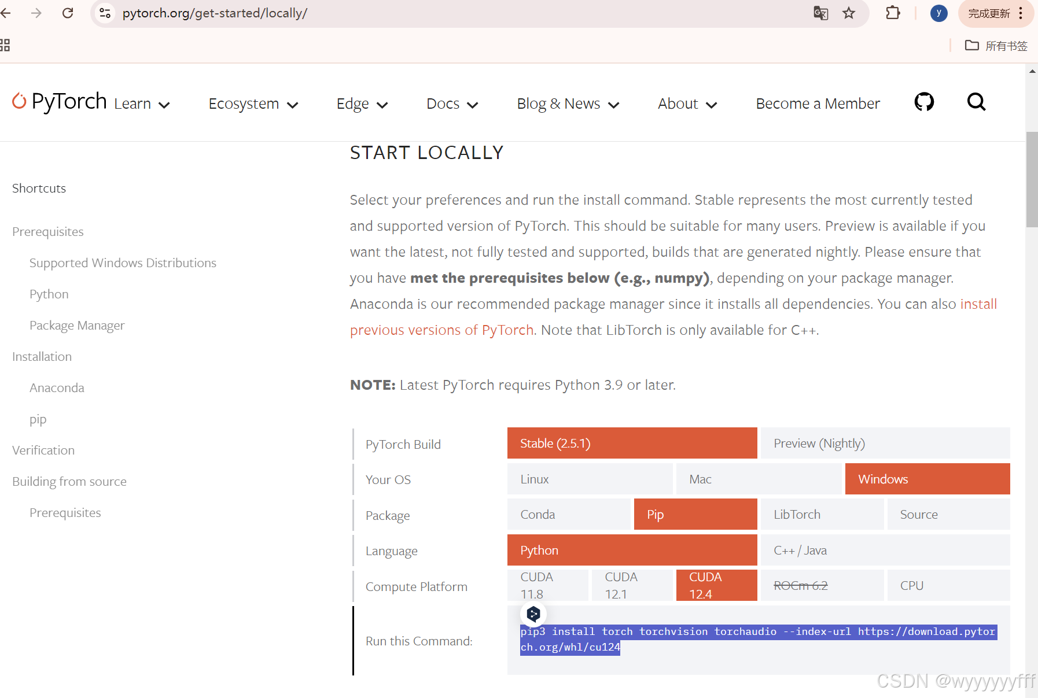Go to Installation shortcut in sidebar

tap(42, 356)
